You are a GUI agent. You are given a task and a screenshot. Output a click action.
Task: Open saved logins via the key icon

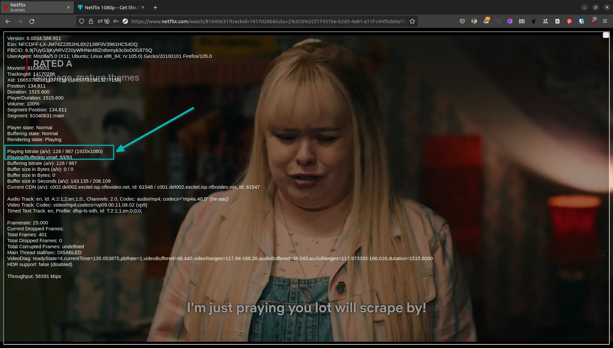pyautogui.click(x=116, y=21)
